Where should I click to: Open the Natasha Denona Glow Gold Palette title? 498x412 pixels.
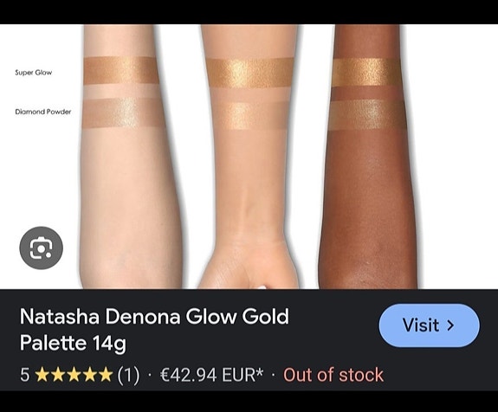point(154,330)
